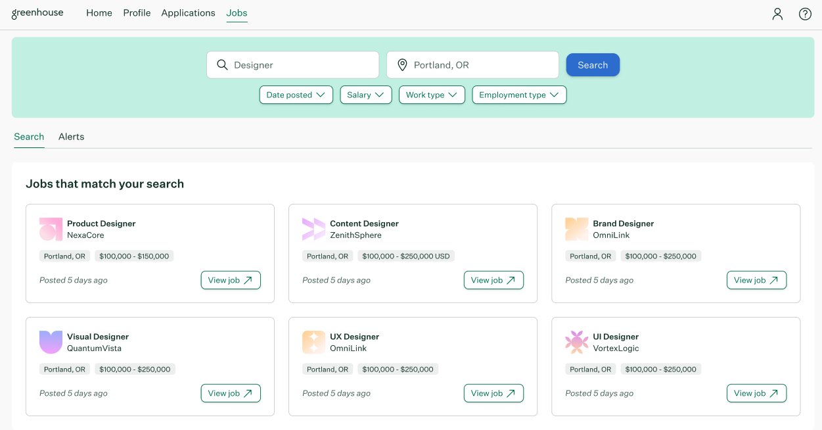Click the blue Search button
Screen dimensions: 822x430
[x=593, y=65]
